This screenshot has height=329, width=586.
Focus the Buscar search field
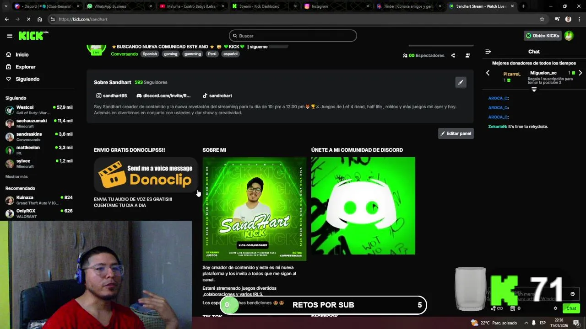click(293, 36)
